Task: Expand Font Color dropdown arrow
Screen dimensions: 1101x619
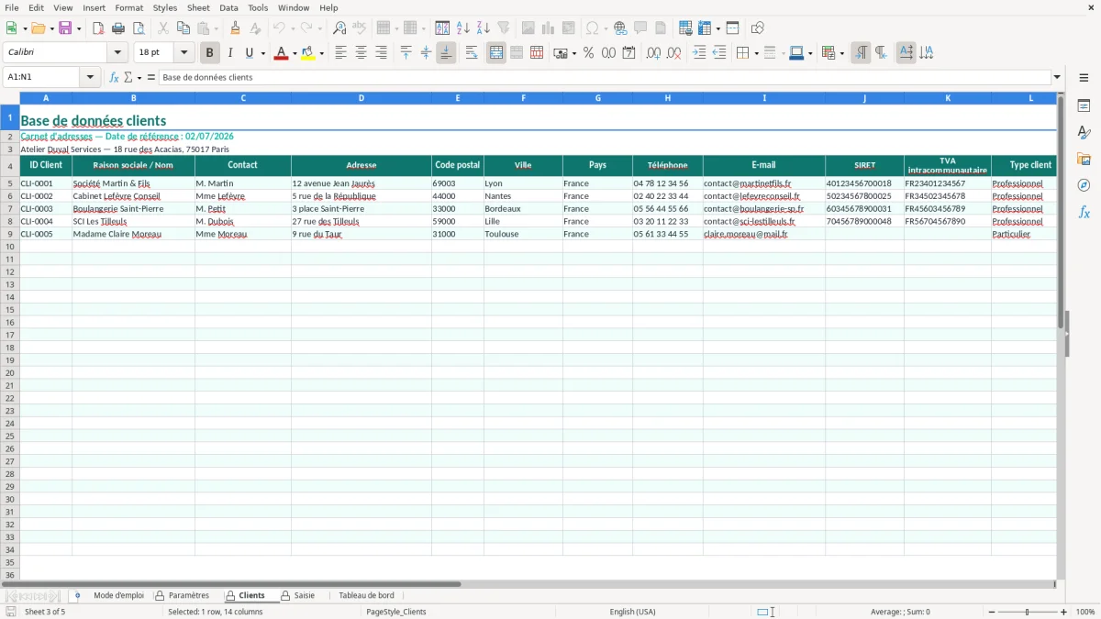Action: tap(294, 53)
